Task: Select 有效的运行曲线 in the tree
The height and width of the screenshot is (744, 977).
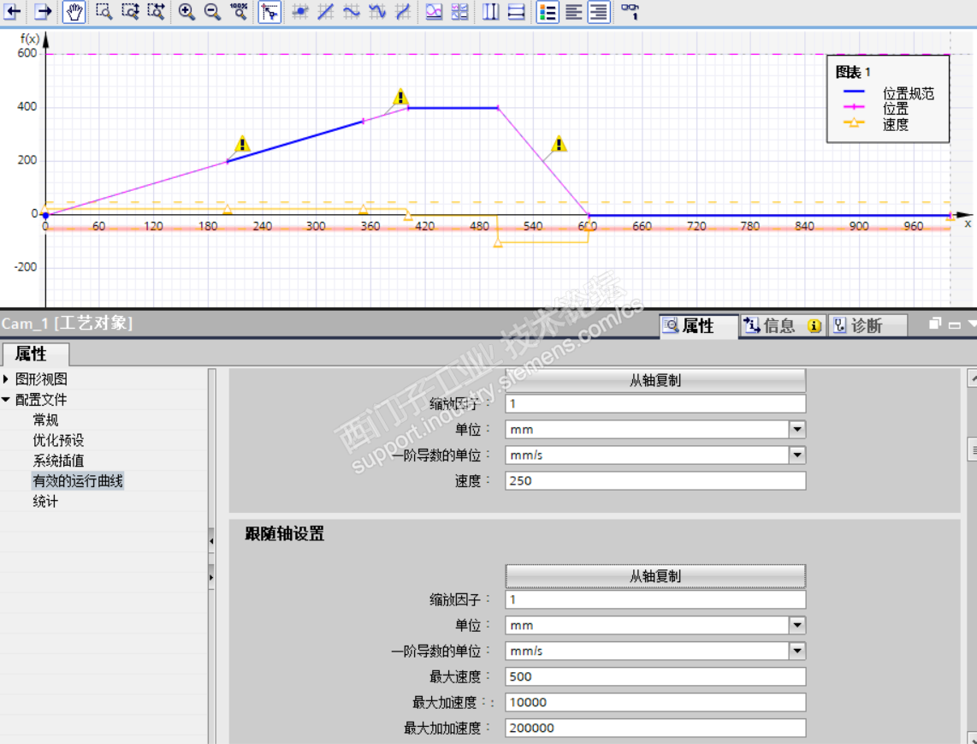Action: point(78,481)
